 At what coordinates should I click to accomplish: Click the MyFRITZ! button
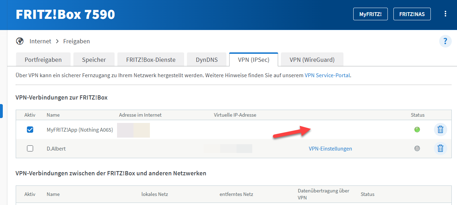click(370, 14)
